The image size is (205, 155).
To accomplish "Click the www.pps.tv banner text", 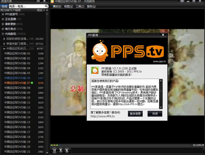I will coord(159,61).
